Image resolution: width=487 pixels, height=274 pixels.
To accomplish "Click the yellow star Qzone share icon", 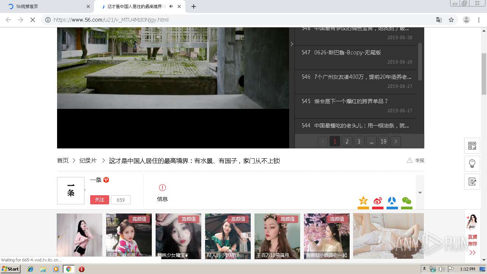I will point(363,201).
